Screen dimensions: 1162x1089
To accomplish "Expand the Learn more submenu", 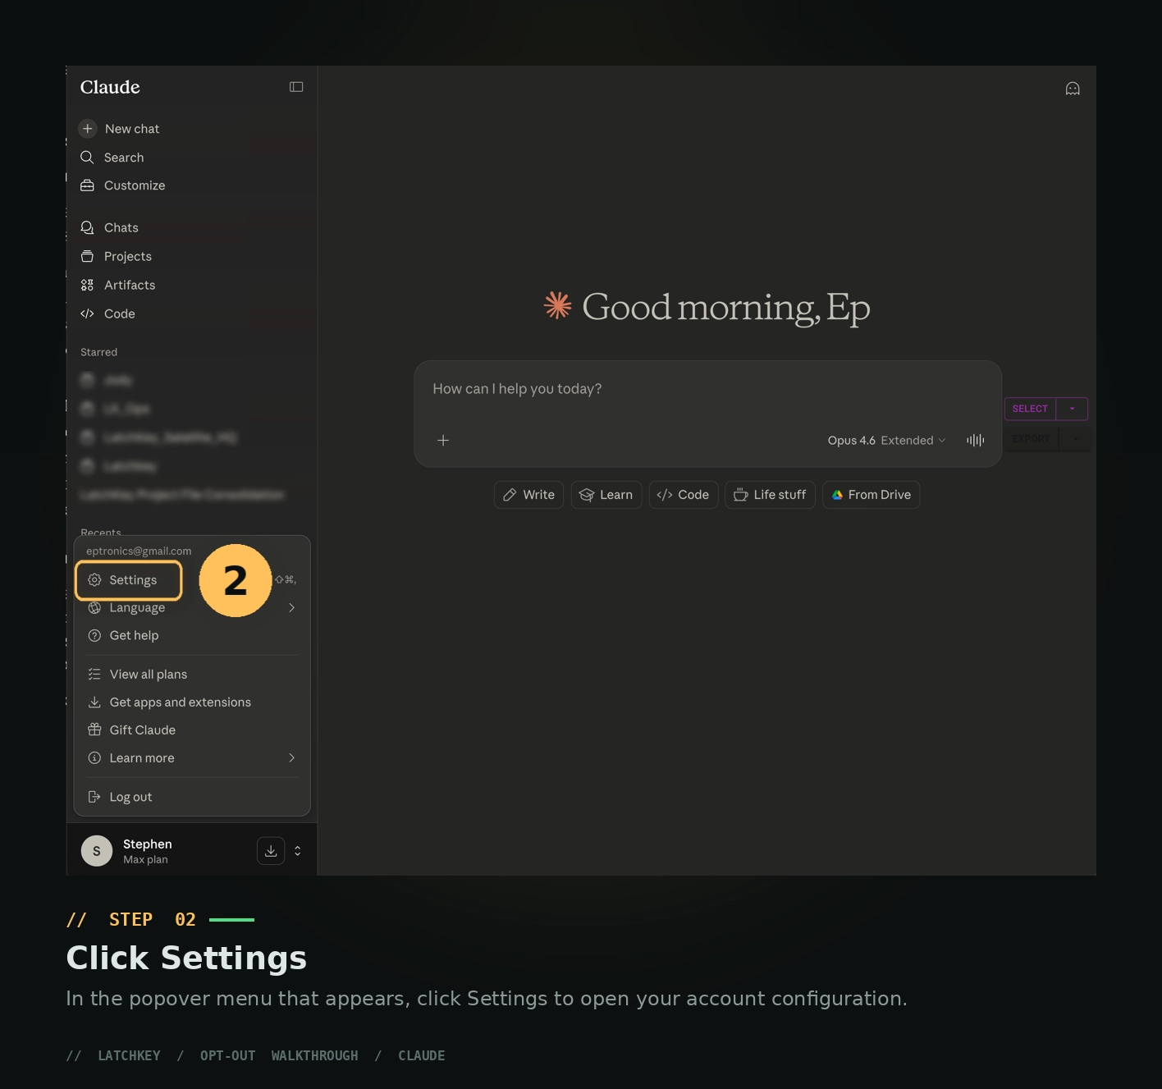I will pyautogui.click(x=290, y=758).
